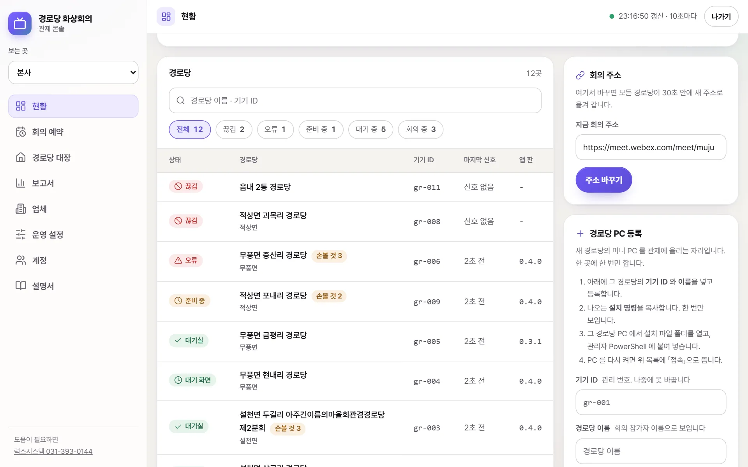Image resolution: width=748 pixels, height=467 pixels.
Task: Click the 기기 ID field with gr-001 placeholder
Action: (651, 402)
